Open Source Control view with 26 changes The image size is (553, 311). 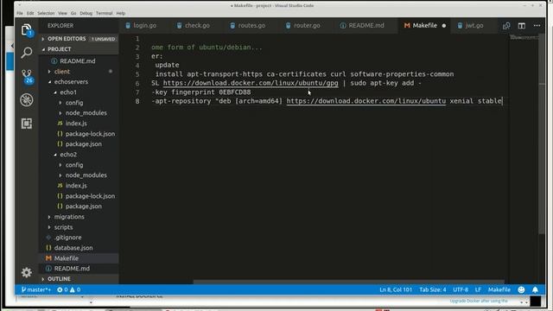(x=27, y=76)
